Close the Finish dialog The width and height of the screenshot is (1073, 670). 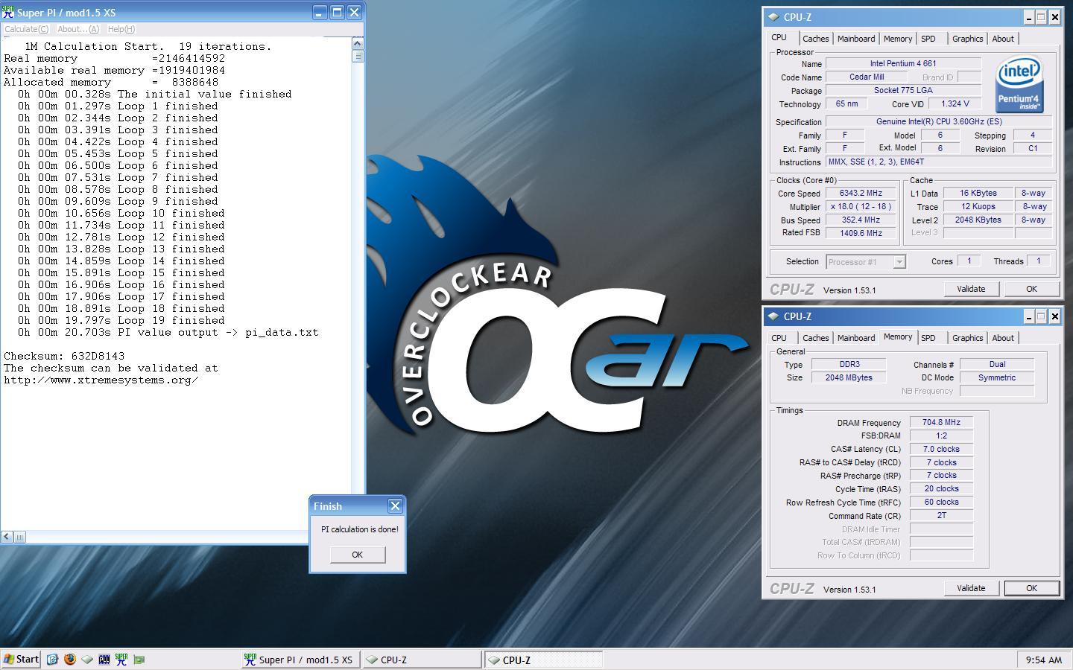(x=395, y=506)
